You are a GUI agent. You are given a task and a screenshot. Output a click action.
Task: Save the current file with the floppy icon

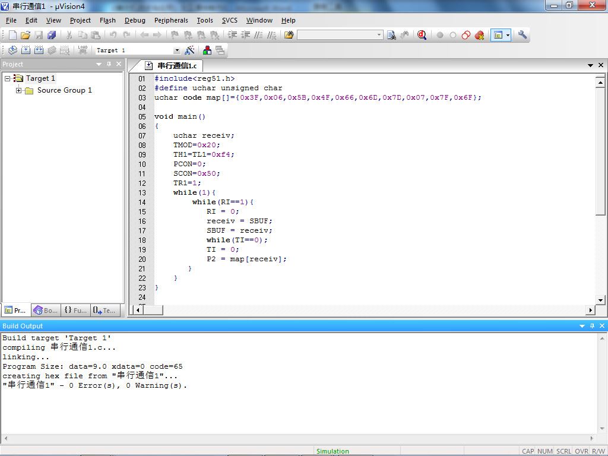(x=39, y=35)
